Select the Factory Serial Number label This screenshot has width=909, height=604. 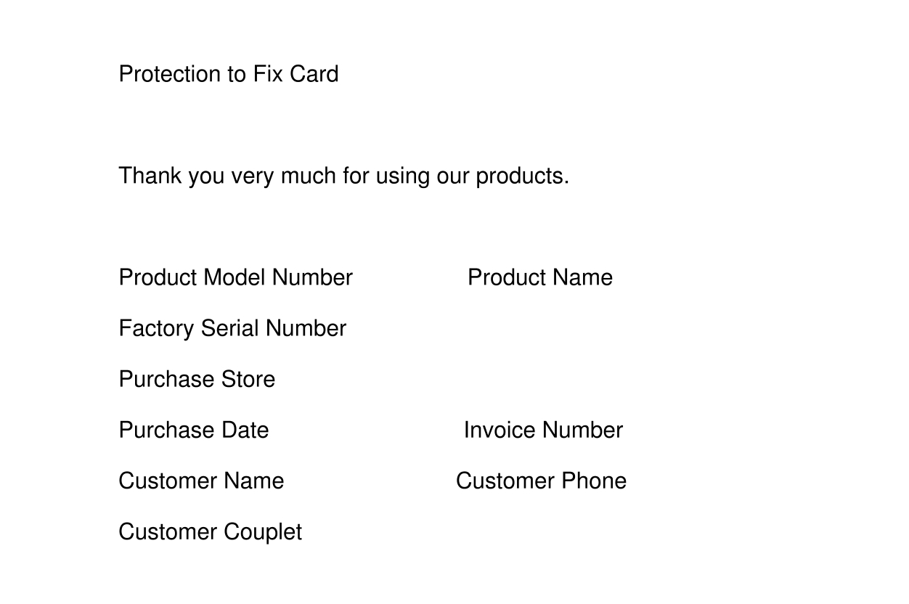tap(232, 328)
